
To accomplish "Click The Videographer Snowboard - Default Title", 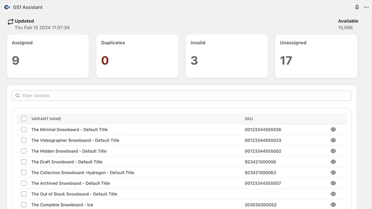I will click(x=75, y=140).
